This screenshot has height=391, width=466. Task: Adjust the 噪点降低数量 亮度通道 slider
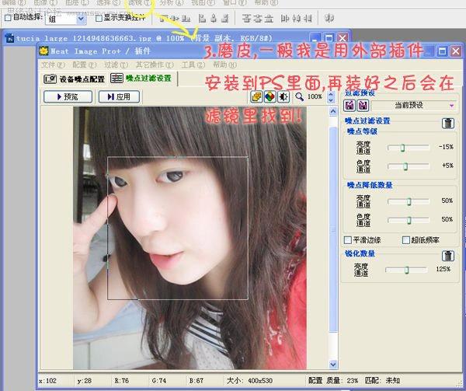pos(409,201)
